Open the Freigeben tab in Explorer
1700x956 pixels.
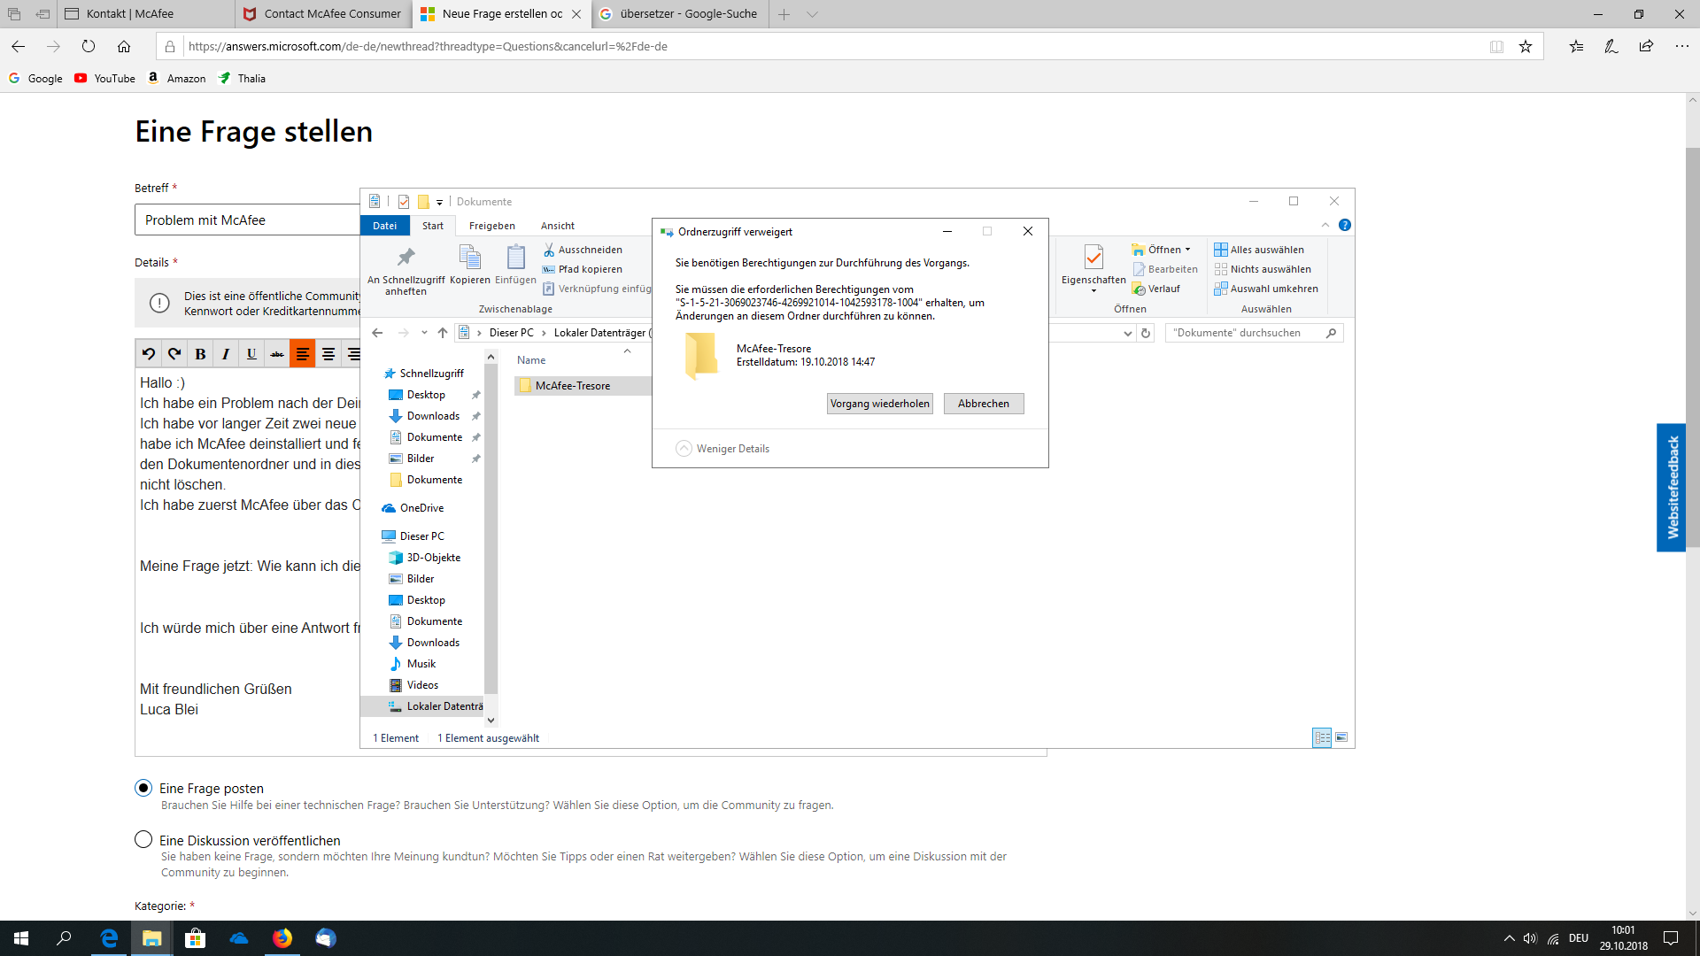point(492,226)
